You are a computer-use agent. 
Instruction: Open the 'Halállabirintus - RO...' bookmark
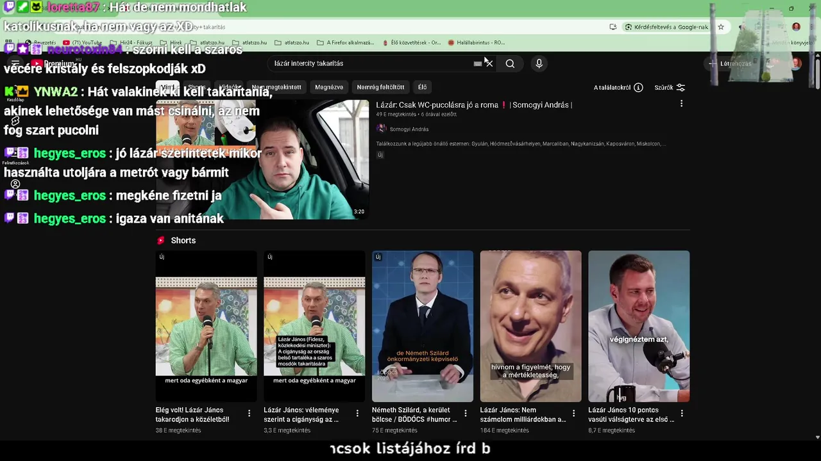[x=477, y=43]
